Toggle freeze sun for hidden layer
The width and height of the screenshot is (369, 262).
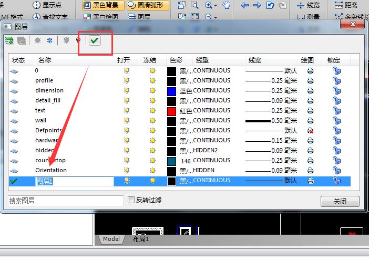coord(153,150)
